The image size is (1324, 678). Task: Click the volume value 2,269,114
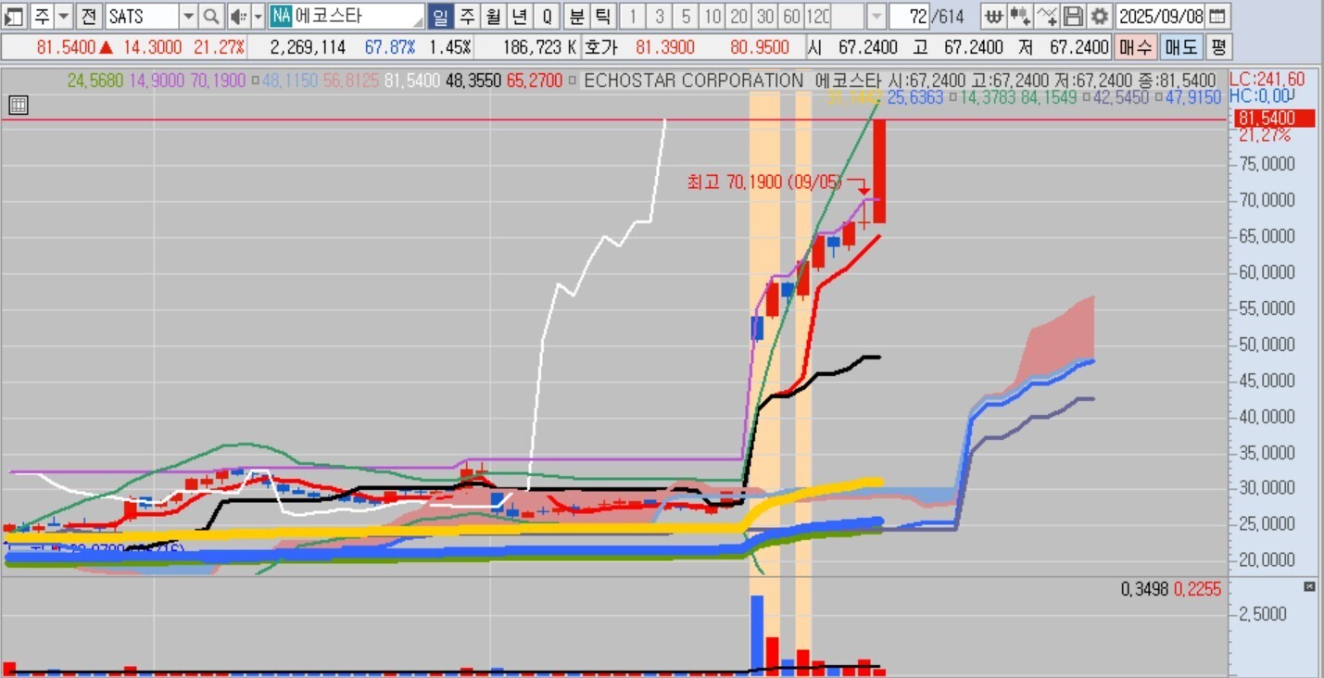[309, 47]
